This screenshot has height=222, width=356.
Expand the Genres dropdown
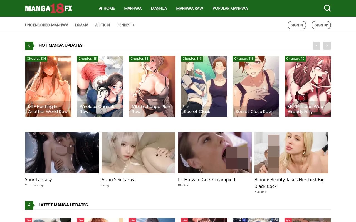point(125,25)
